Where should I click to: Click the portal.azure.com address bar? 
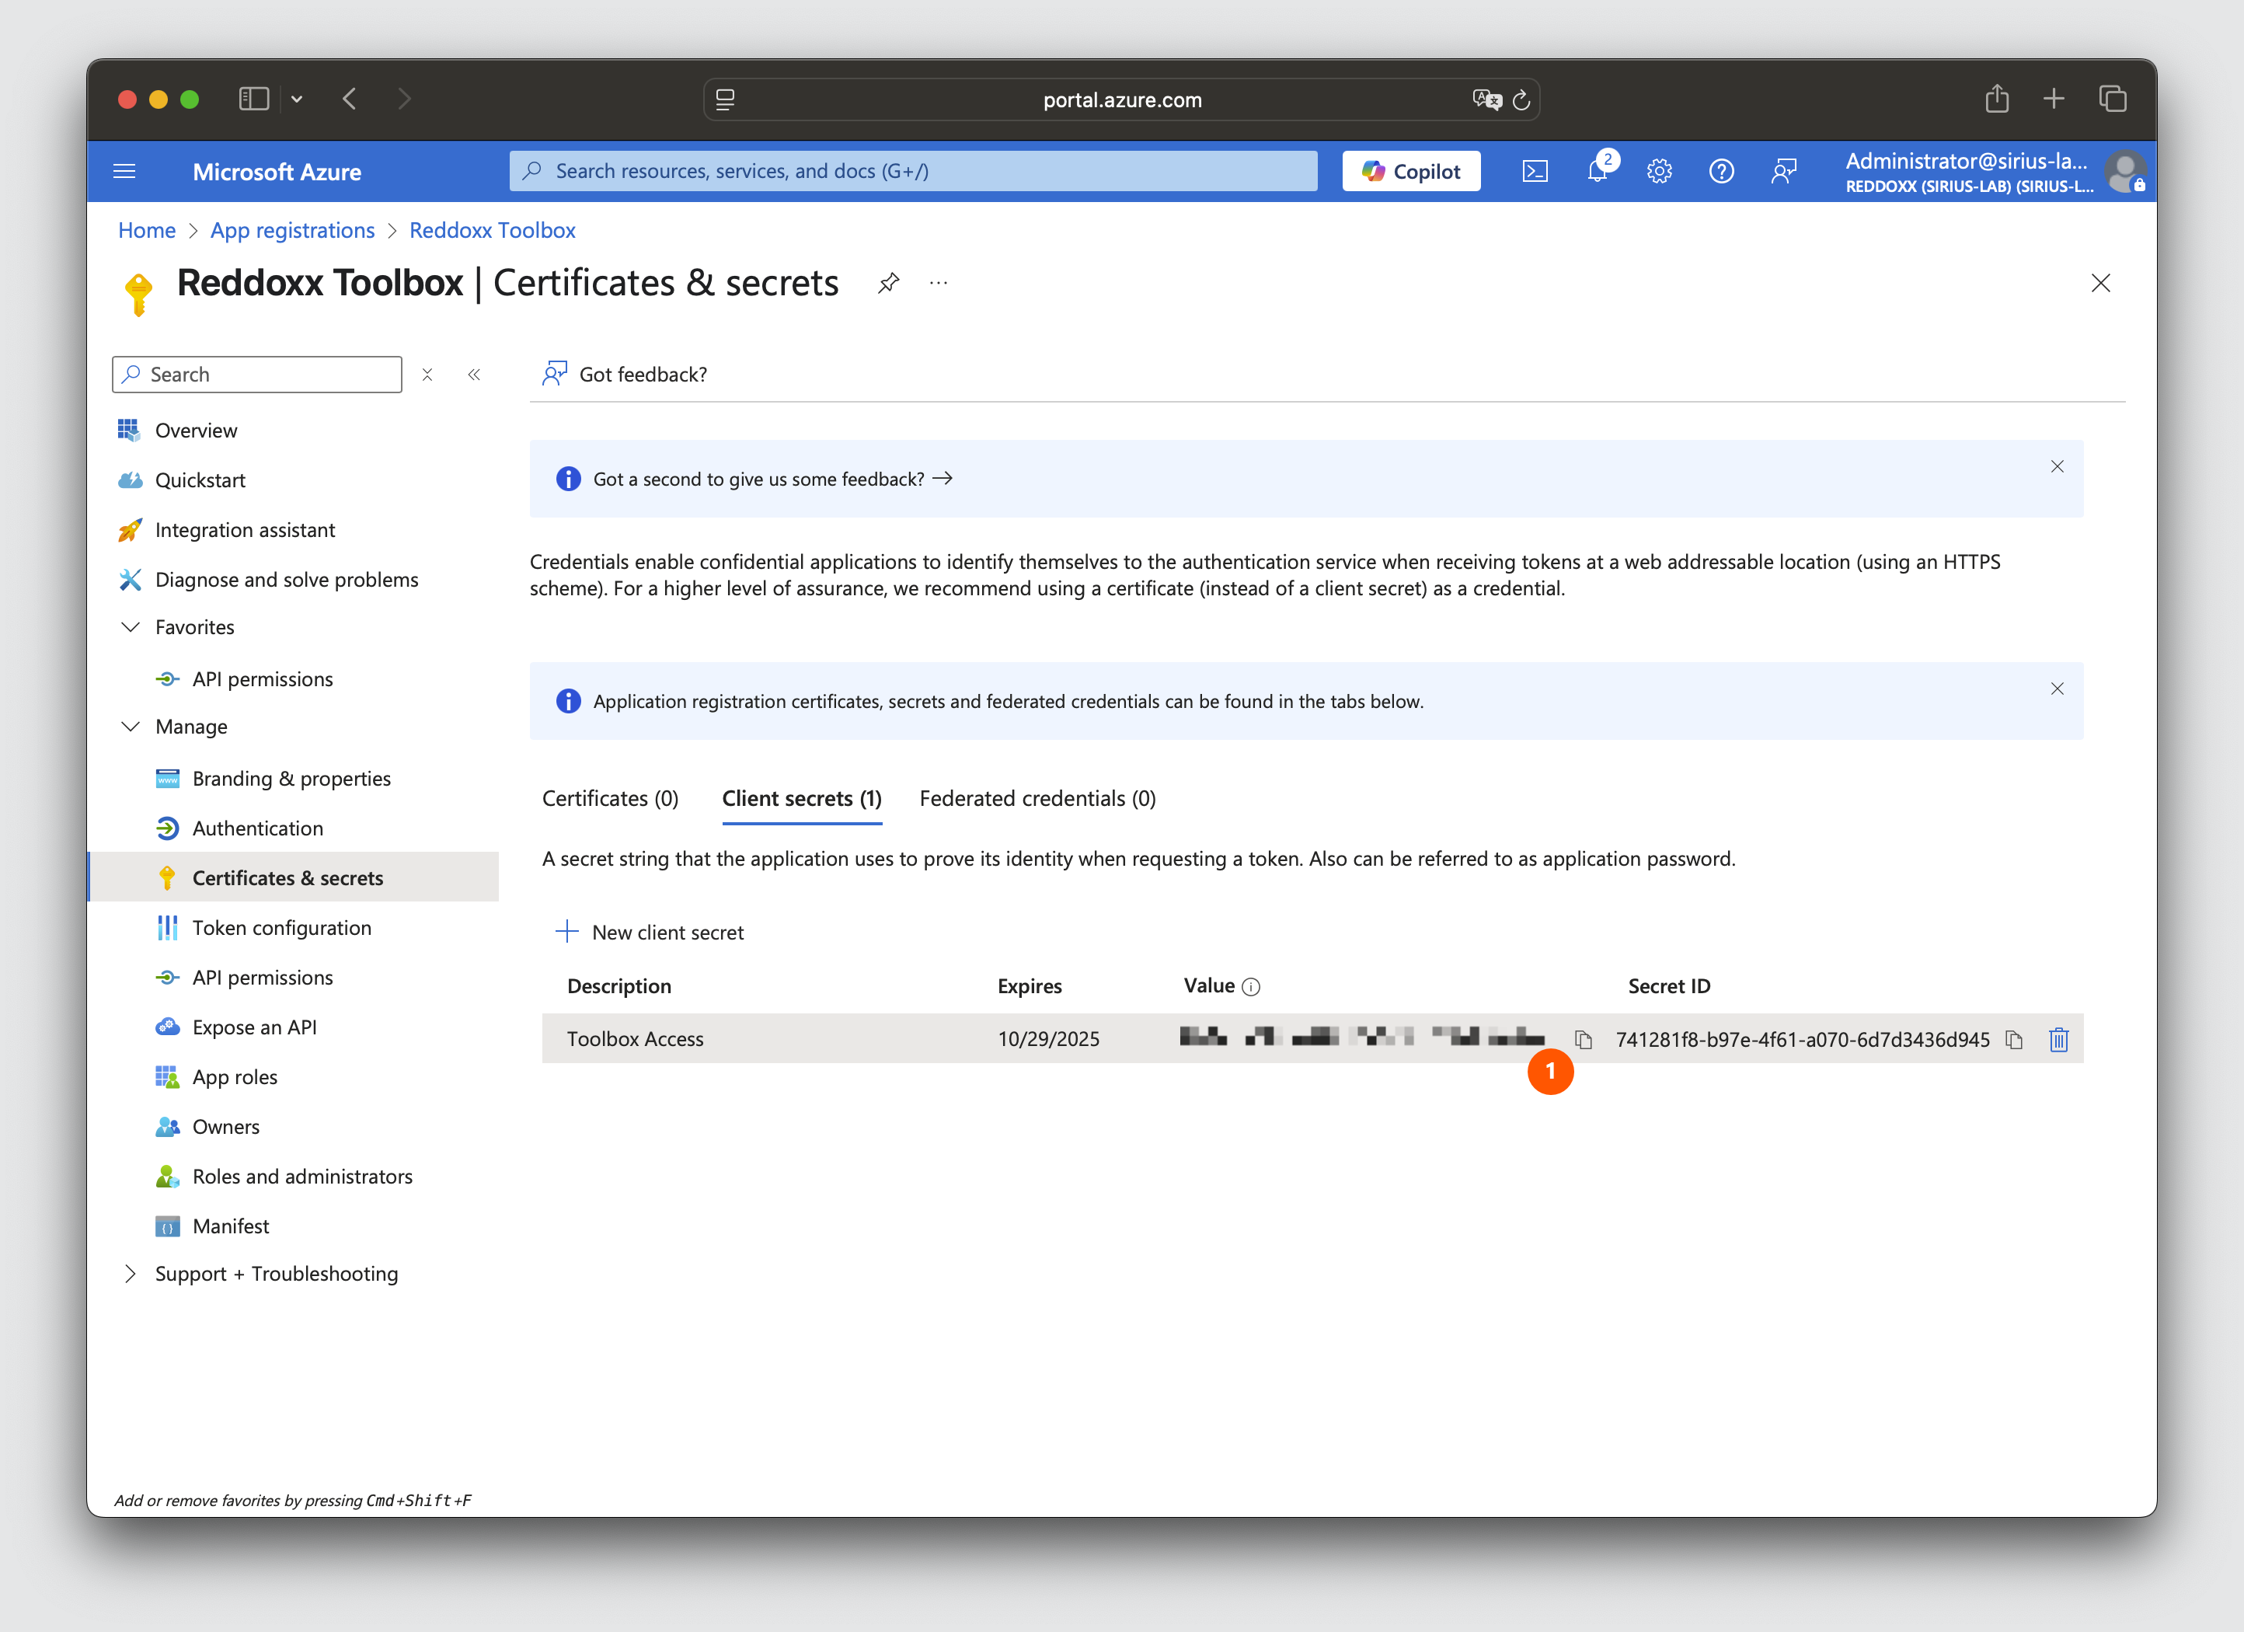(1121, 99)
